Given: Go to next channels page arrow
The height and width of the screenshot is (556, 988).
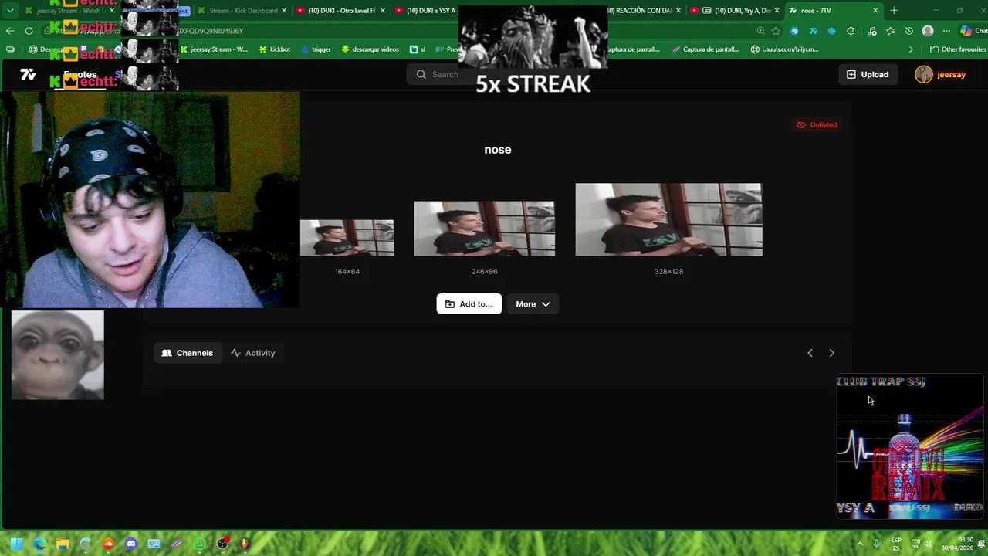Looking at the screenshot, I should 831,353.
